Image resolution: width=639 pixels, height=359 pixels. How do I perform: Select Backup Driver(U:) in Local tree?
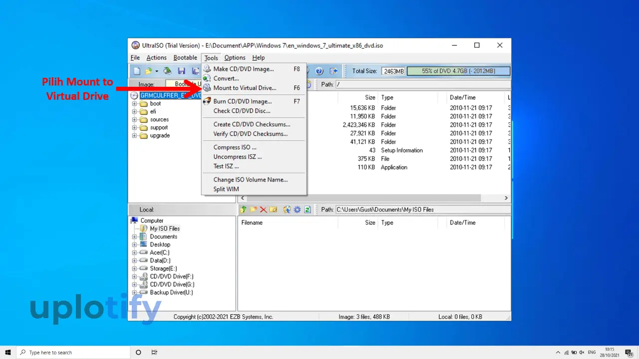(x=171, y=292)
